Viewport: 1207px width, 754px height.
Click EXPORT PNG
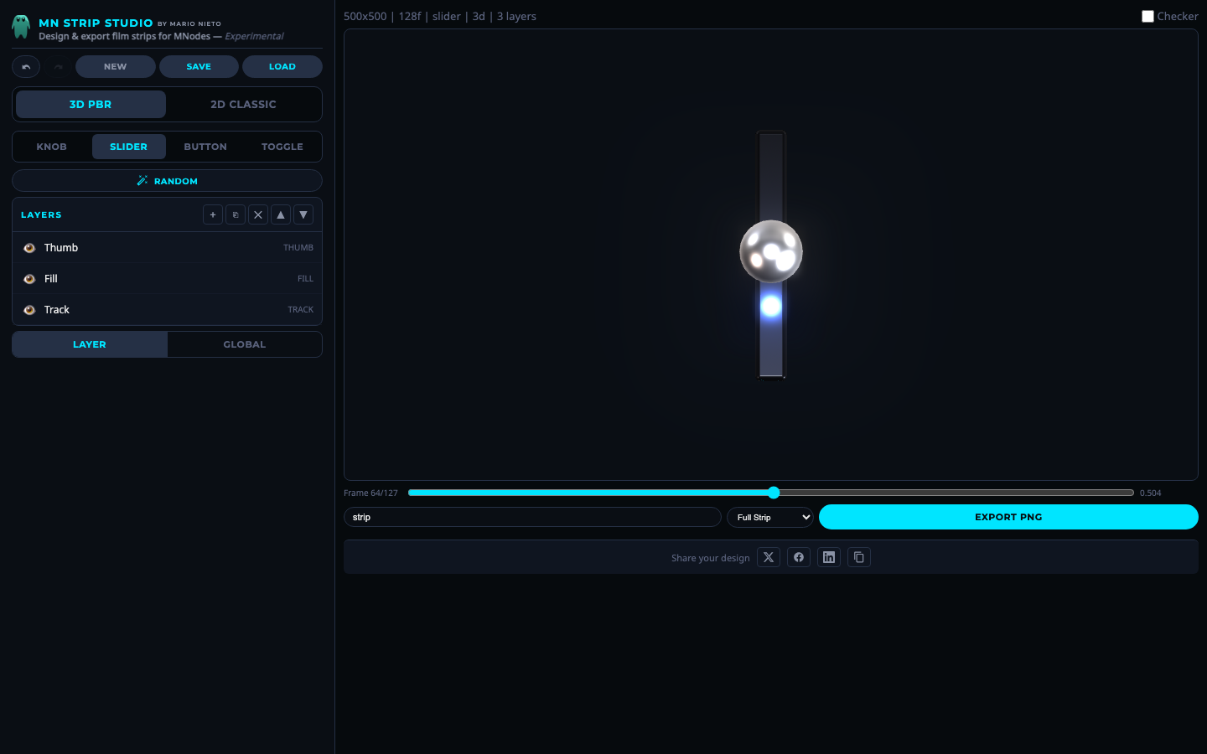pyautogui.click(x=1008, y=517)
